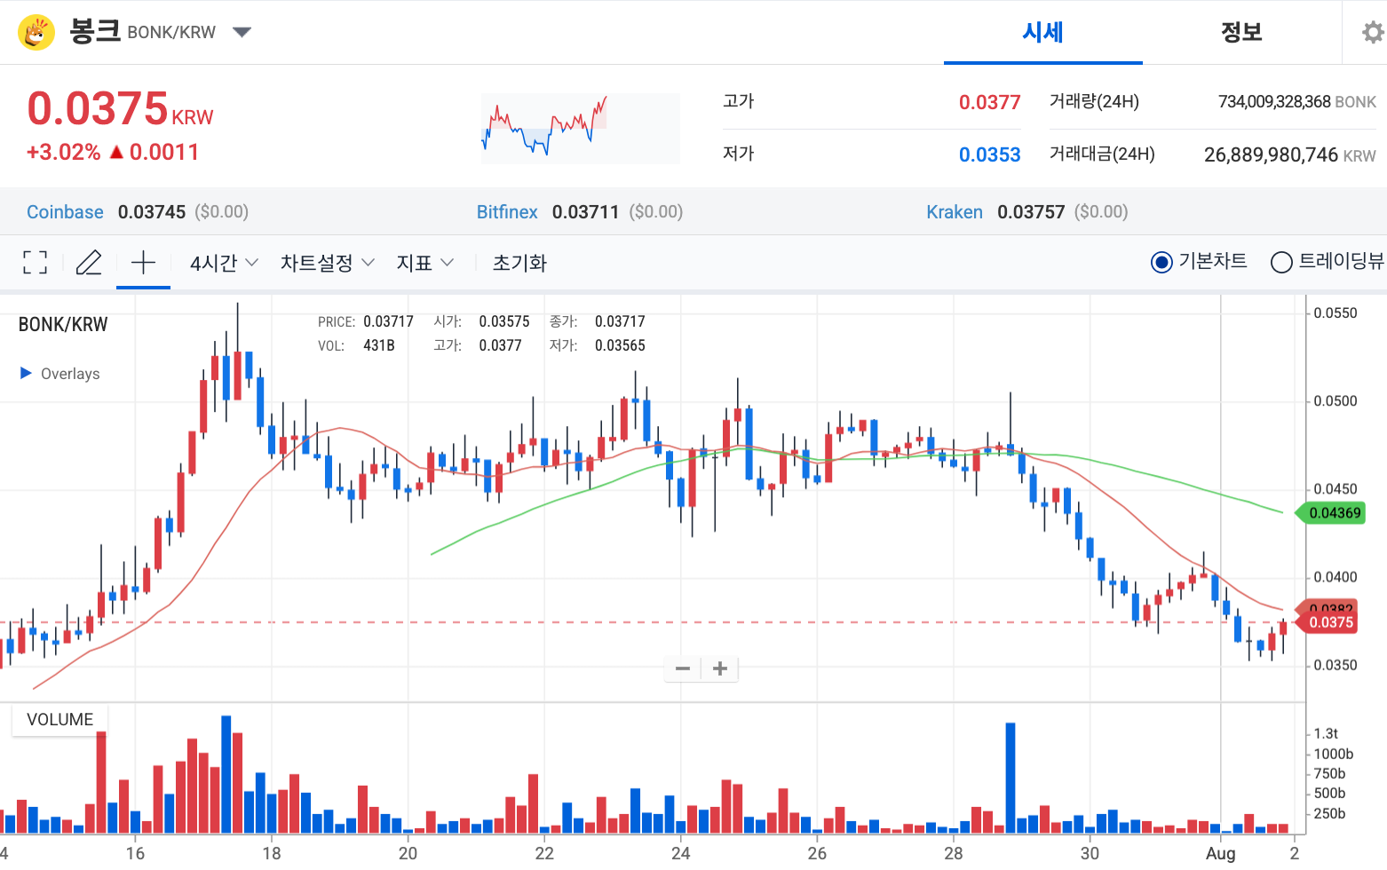Open the Kraken price link
This screenshot has height=870, width=1387.
[955, 212]
